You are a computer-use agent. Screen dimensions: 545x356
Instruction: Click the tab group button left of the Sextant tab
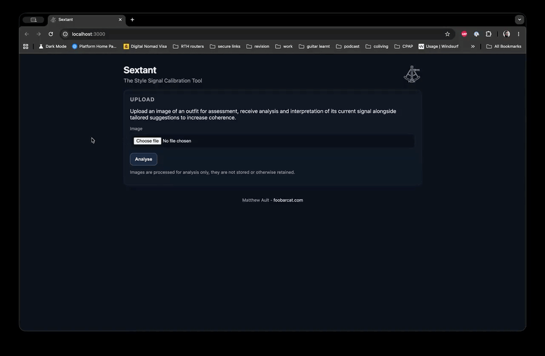tap(33, 20)
